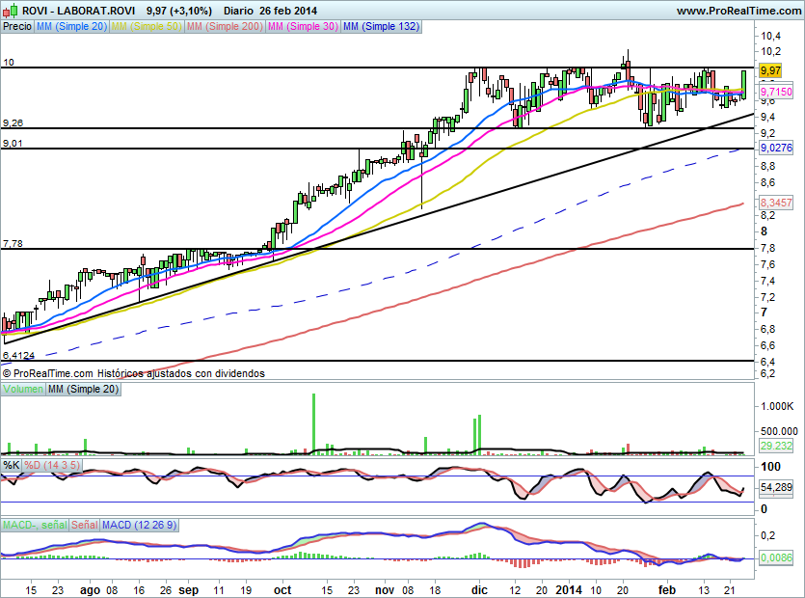
Task: Click the green 29.232 volume value tag
Action: click(x=776, y=446)
